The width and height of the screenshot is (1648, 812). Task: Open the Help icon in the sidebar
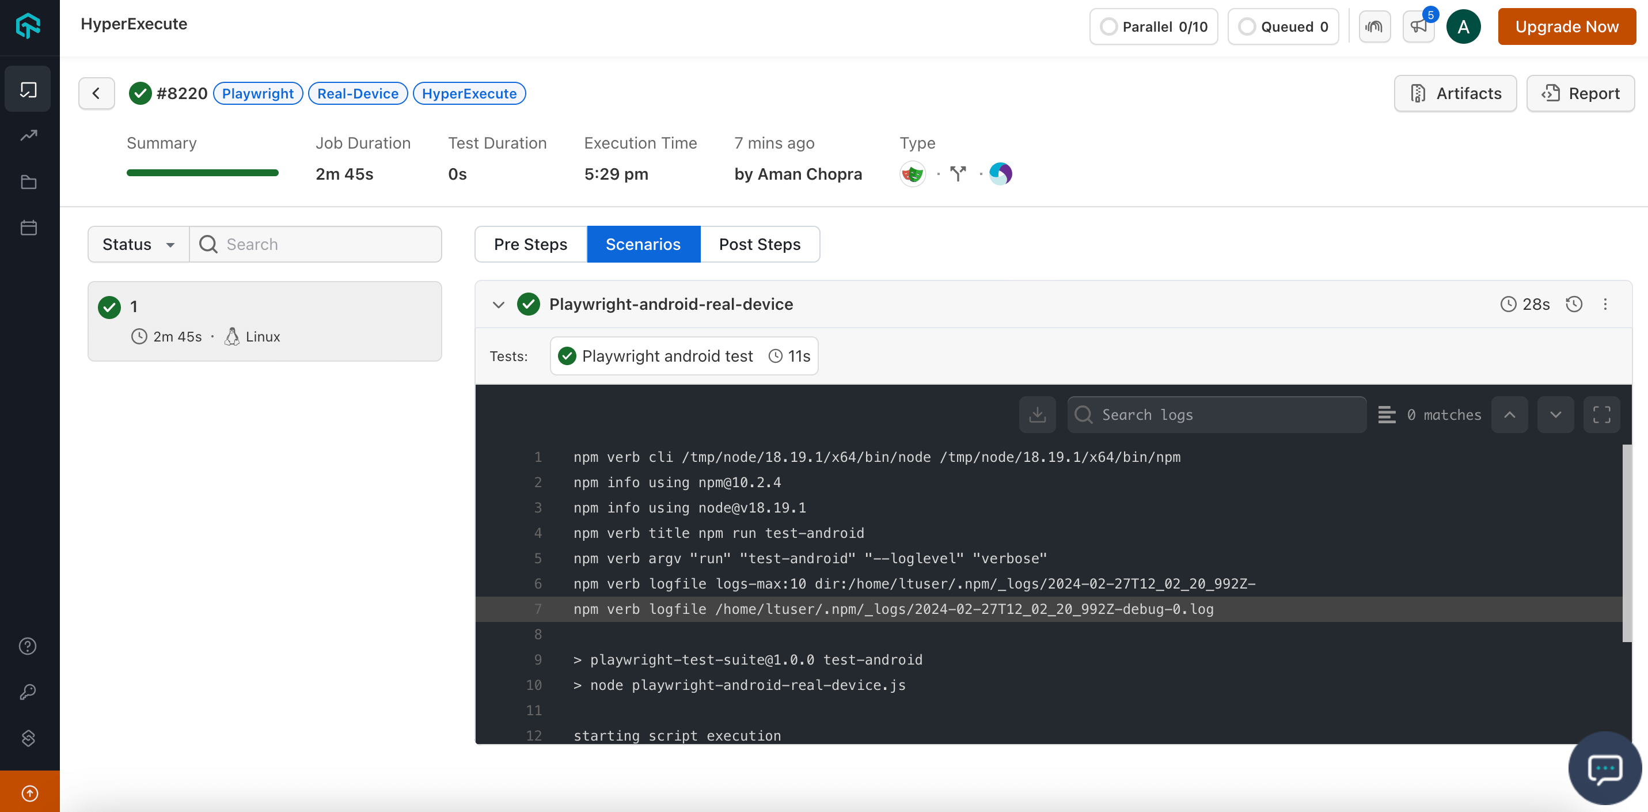pos(28,646)
